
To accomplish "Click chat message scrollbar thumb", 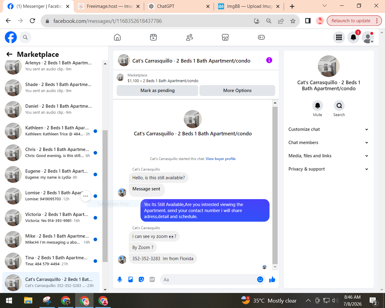I will (x=275, y=185).
